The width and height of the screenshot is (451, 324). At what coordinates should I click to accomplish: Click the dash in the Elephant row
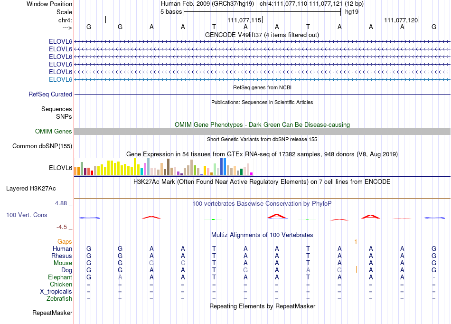pos(434,277)
